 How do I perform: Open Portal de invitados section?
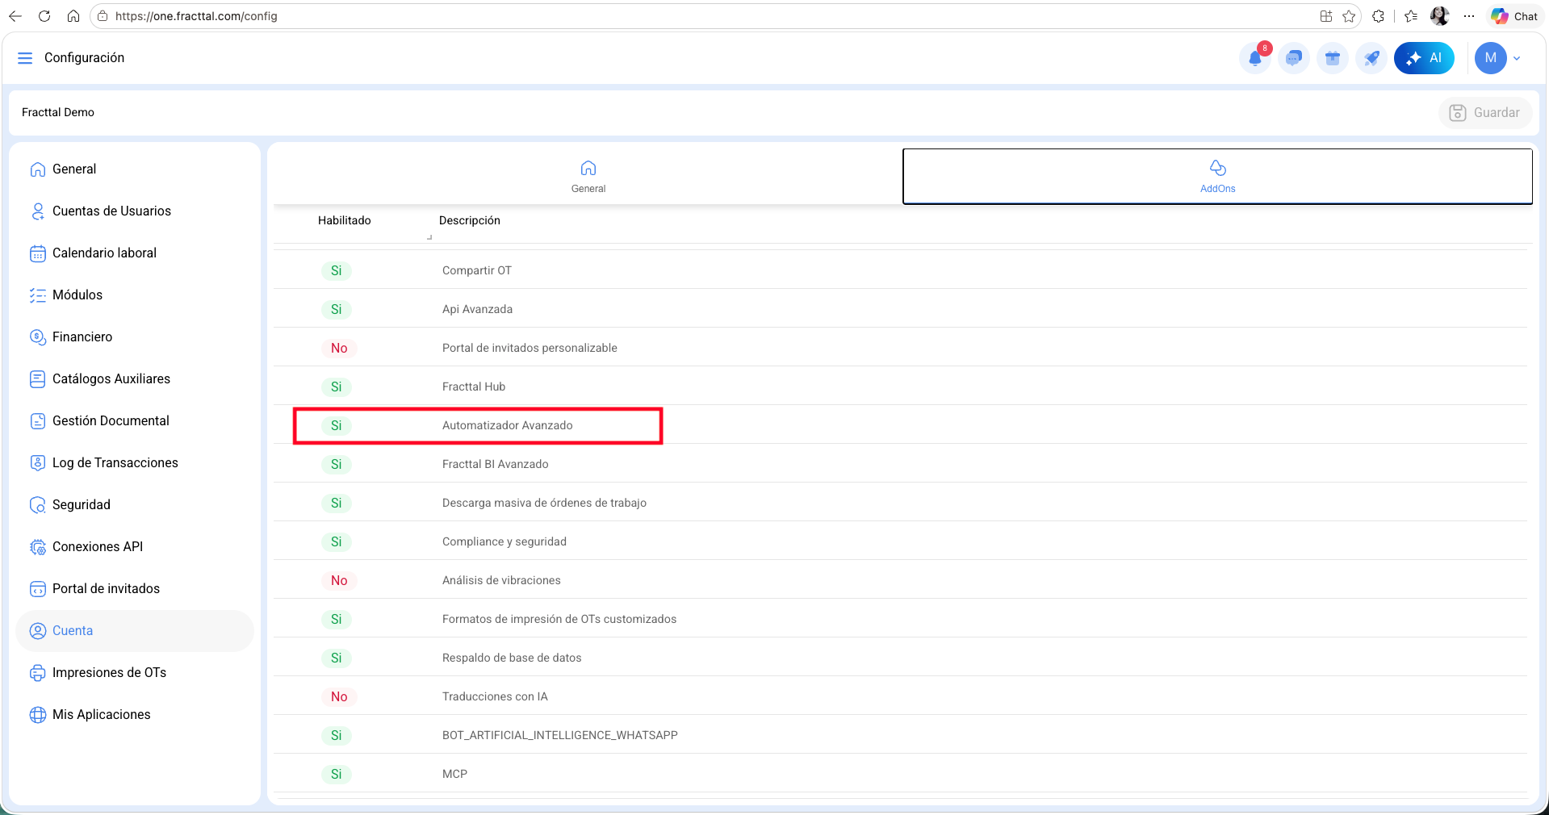coord(135,589)
